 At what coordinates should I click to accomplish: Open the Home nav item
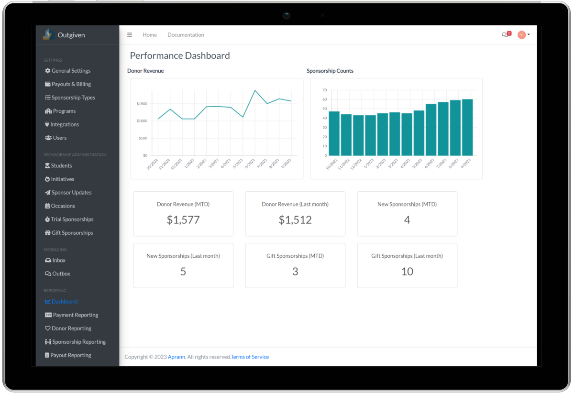[x=150, y=35]
